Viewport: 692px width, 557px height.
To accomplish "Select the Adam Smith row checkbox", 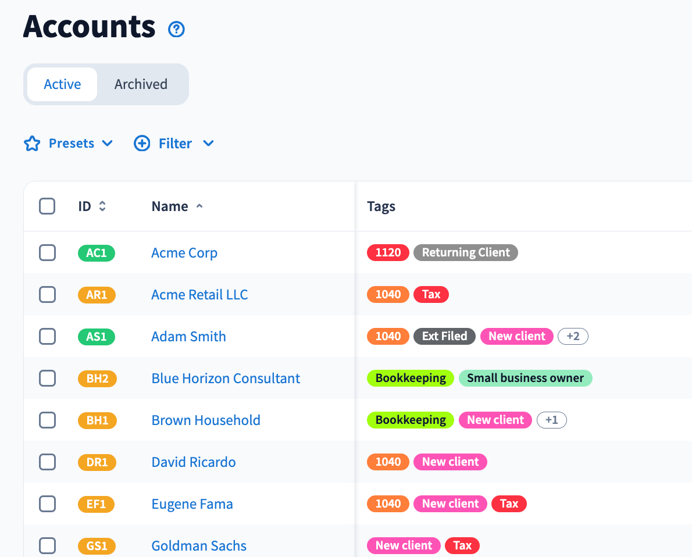I will (x=47, y=337).
